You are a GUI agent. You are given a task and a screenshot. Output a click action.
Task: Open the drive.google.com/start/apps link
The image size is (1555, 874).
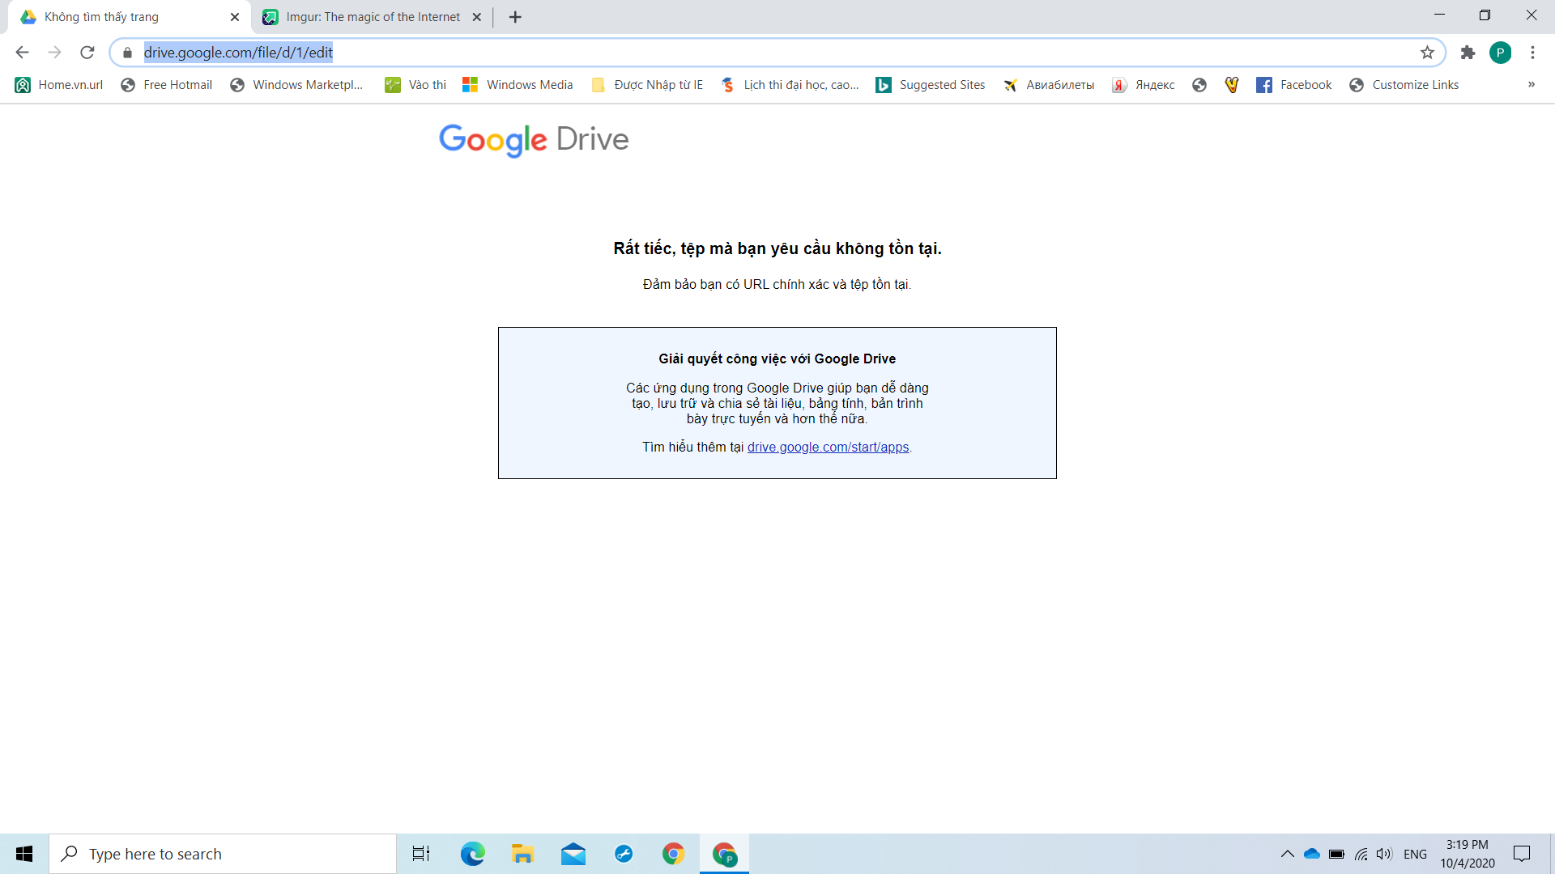coord(828,447)
